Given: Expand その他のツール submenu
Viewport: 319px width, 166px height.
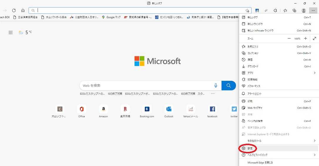Looking at the screenshot, I should [279, 141].
